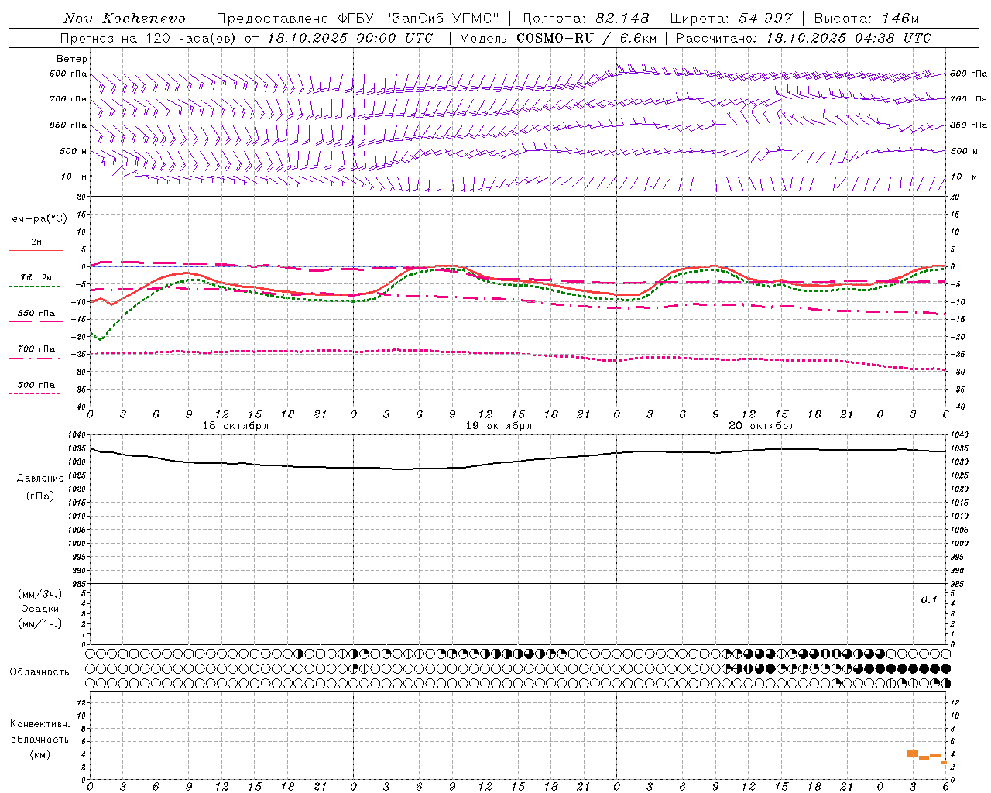Screen dimensions: 991x793
Task: Click the "(гПа)" unit under Давление
Action: [x=40, y=496]
